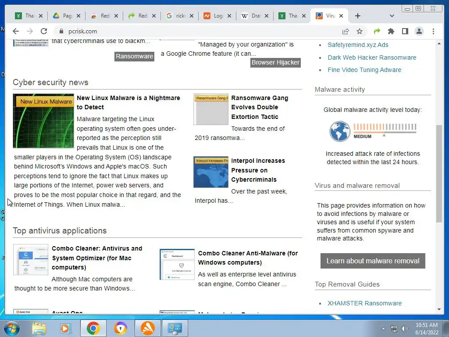Click the New Linux Malware thumbnail image

[43, 121]
